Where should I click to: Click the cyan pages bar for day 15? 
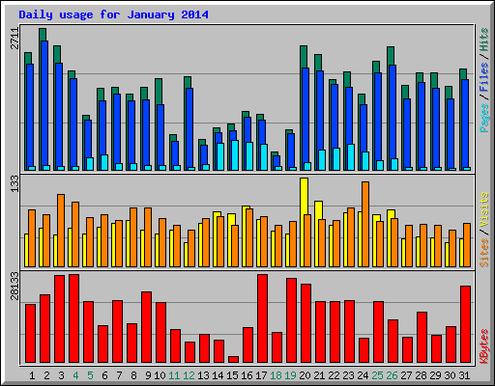point(235,155)
